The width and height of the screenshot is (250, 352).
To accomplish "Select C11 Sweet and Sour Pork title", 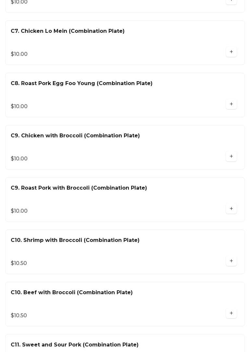I will 74,345.
